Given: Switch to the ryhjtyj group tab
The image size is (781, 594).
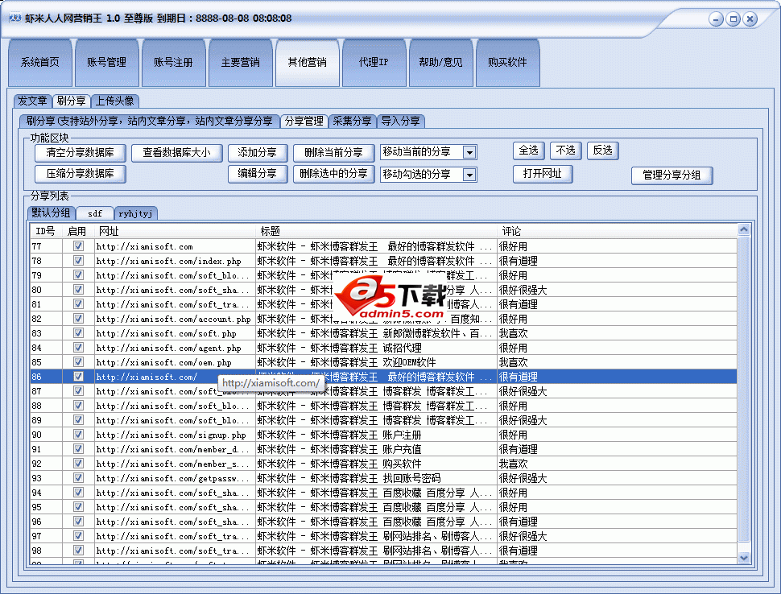Looking at the screenshot, I should pyautogui.click(x=135, y=213).
